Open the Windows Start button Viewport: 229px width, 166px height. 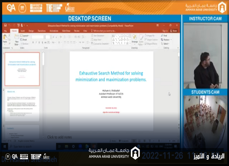[x=5, y=146]
